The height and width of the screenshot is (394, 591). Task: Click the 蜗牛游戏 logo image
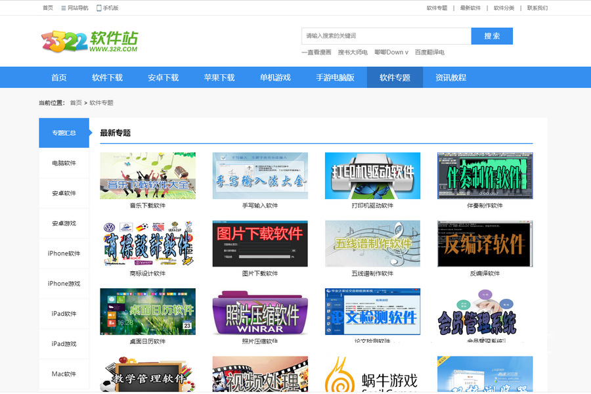372,375
